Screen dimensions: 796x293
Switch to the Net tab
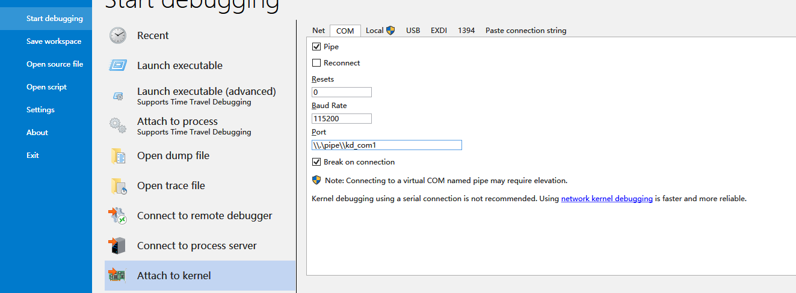(x=318, y=31)
